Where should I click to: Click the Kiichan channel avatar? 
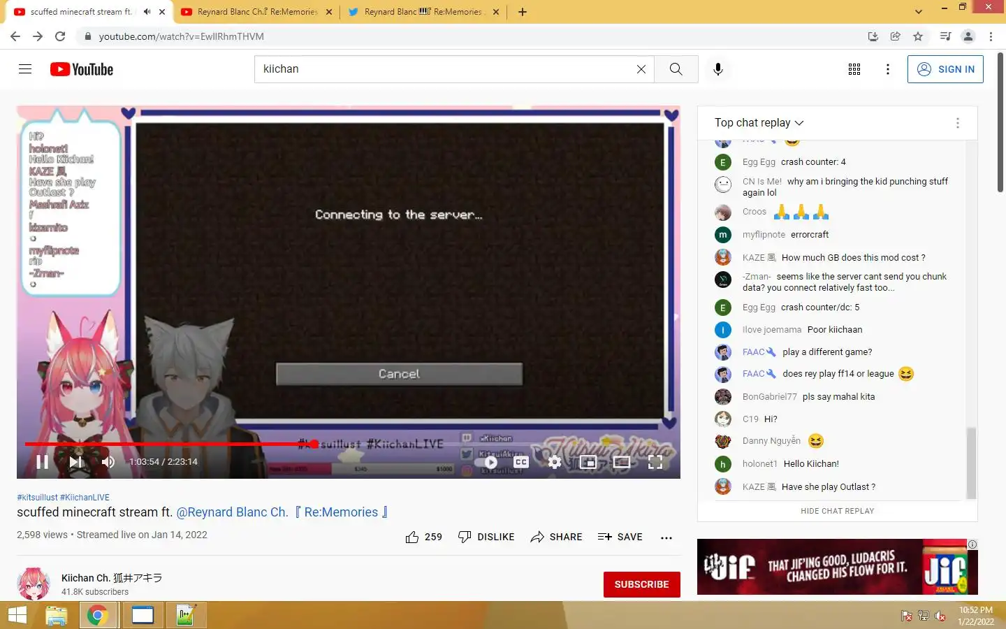[x=34, y=584]
